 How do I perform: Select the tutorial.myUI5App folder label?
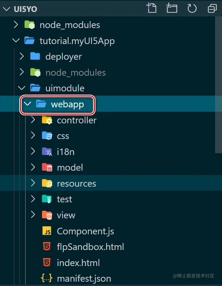pos(77,41)
